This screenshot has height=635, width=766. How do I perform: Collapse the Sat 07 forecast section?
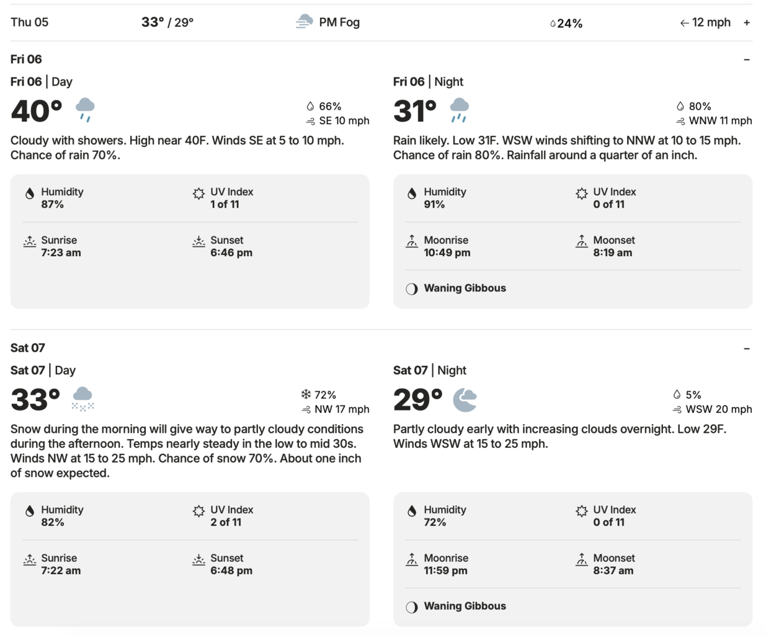[x=747, y=349]
